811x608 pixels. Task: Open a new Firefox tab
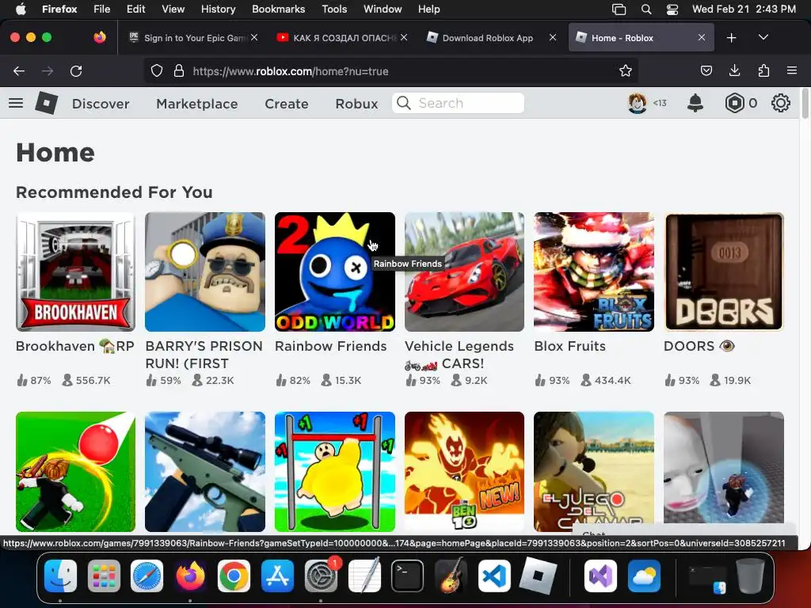tap(731, 38)
